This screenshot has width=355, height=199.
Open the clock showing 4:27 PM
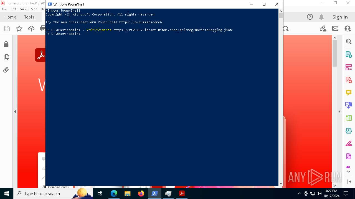(331, 193)
